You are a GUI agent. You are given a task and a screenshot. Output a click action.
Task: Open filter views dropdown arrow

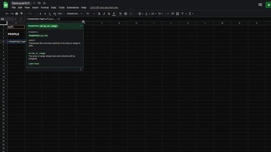[186, 14]
